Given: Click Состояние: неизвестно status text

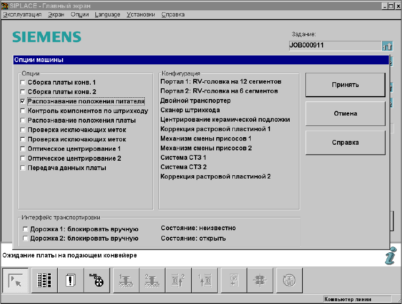Looking at the screenshot, I should pos(198,228).
